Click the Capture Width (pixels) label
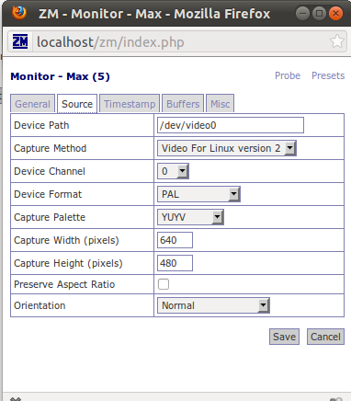This screenshot has height=401, width=351. point(66,240)
